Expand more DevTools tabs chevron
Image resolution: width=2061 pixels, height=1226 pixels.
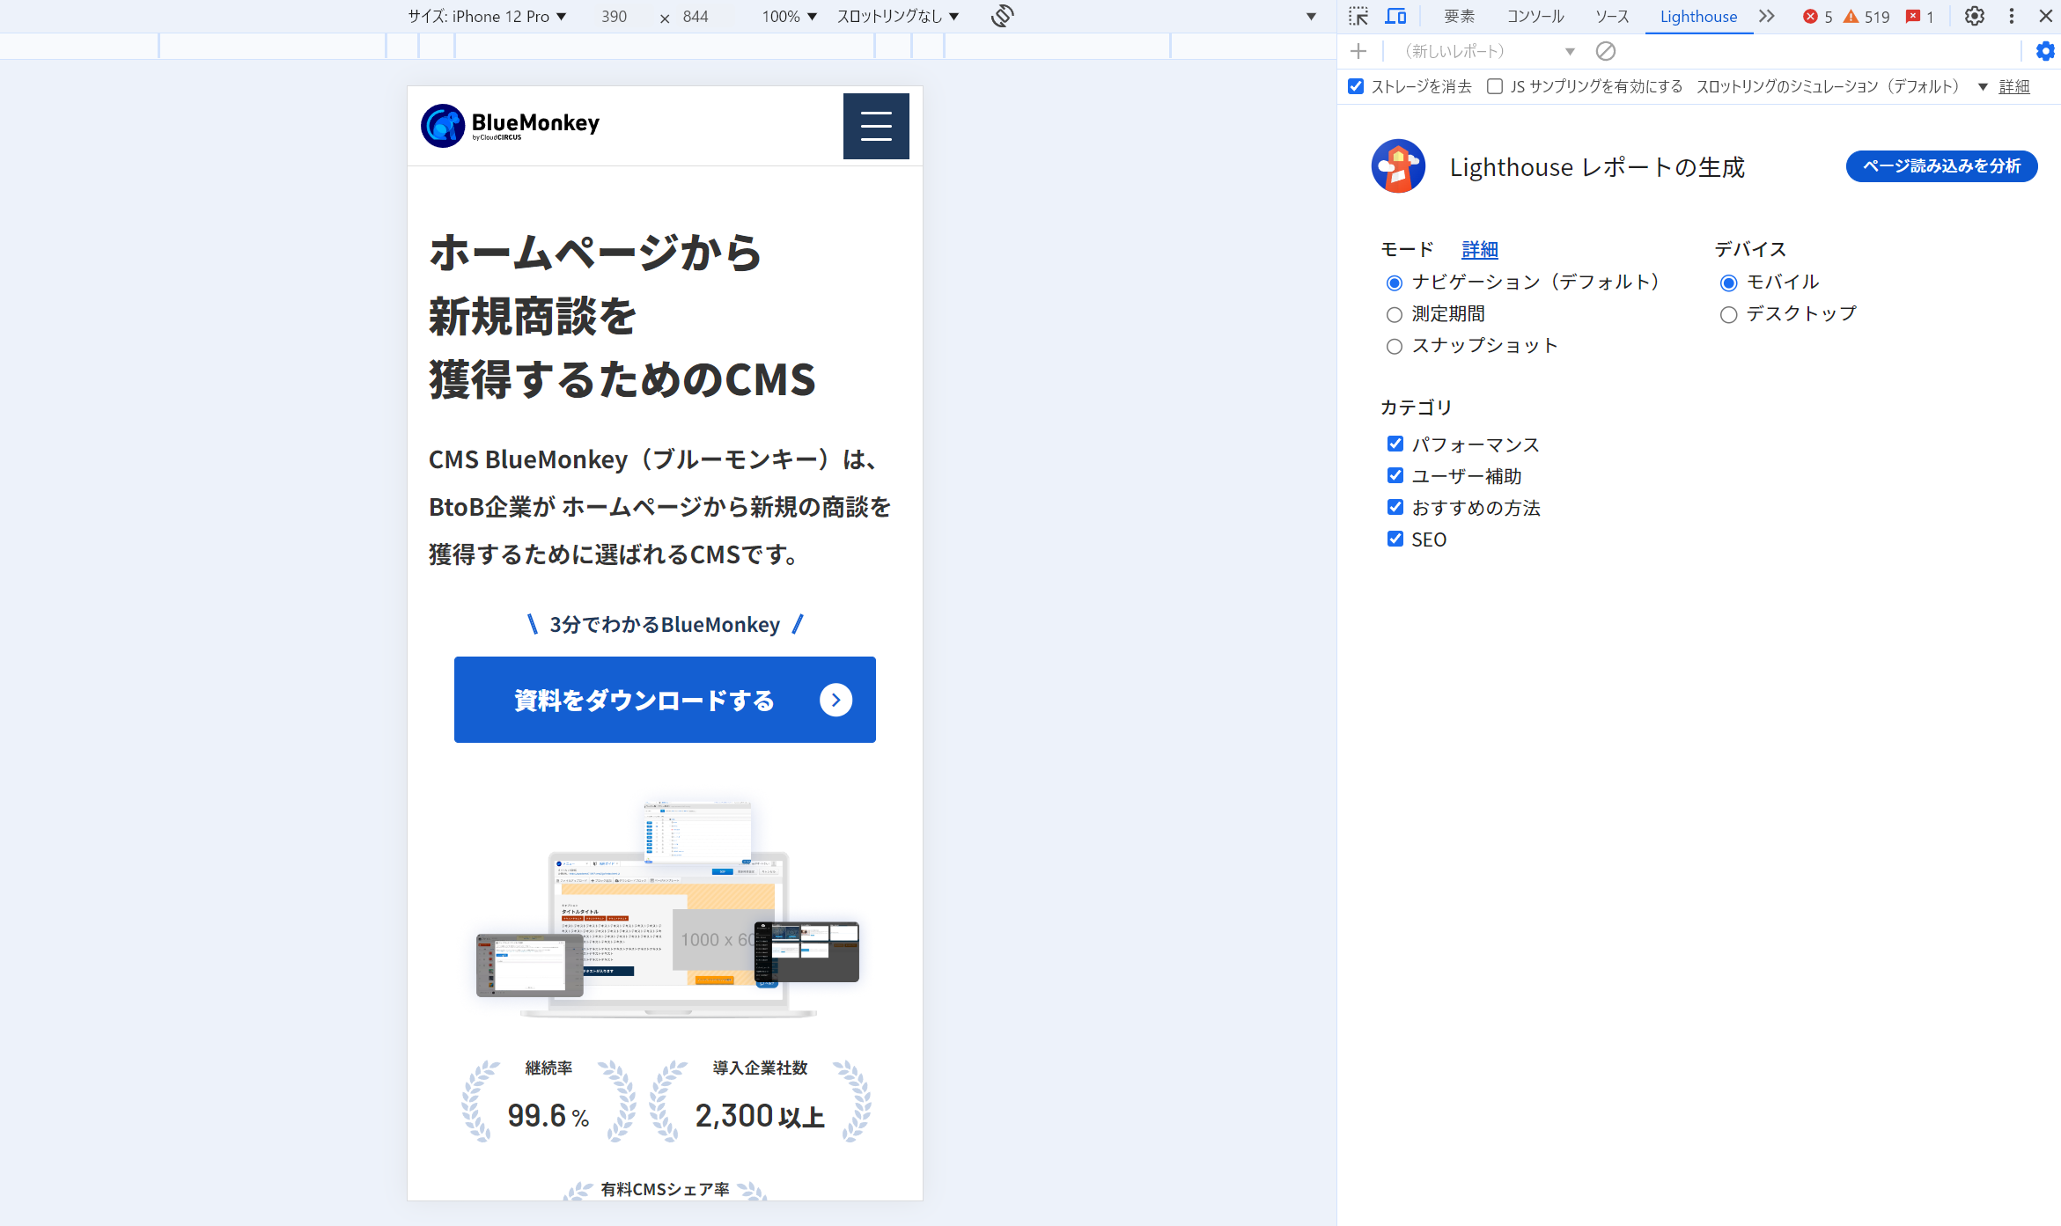[x=1767, y=16]
